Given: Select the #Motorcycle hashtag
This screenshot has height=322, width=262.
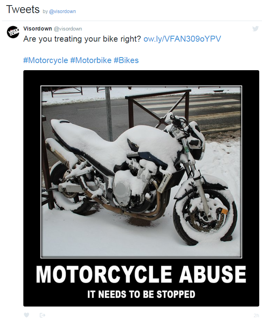Looking at the screenshot, I should pos(46,60).
